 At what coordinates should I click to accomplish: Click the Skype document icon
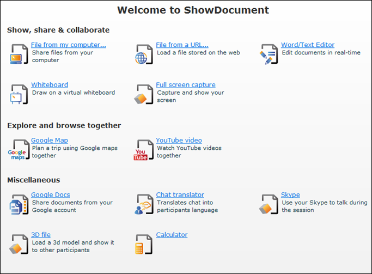269,204
